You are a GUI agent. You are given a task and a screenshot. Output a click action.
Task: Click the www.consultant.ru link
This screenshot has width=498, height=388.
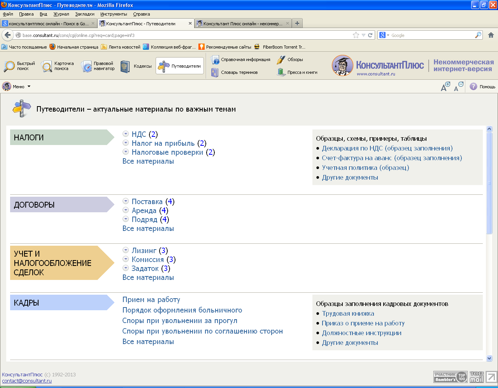(376, 74)
